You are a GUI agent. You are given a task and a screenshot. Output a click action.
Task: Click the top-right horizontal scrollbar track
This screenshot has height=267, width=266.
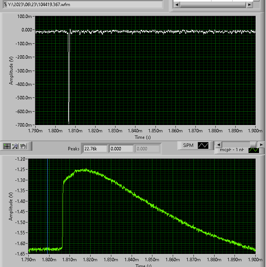213,5
